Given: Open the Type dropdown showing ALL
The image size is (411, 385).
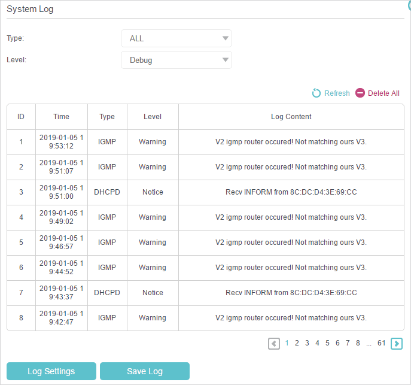Looking at the screenshot, I should [176, 38].
